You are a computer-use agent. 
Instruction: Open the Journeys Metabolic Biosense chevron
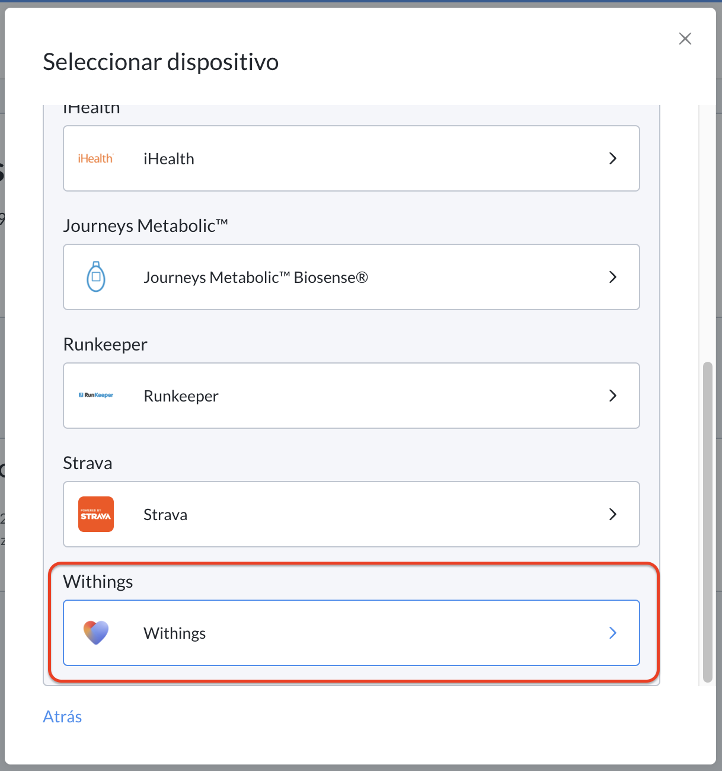613,277
